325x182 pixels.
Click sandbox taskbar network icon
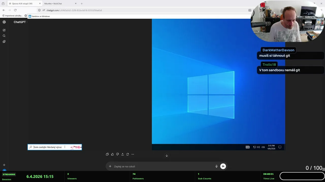[x=254, y=147]
